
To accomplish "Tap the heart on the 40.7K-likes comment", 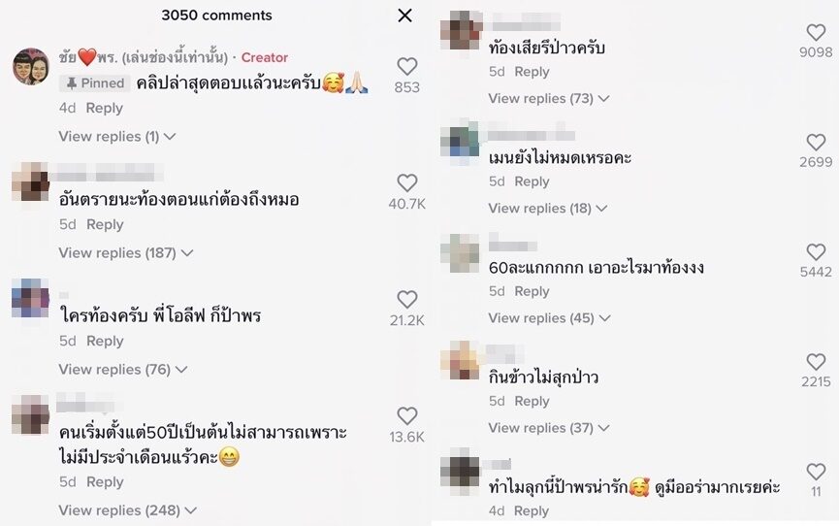I will 407,183.
